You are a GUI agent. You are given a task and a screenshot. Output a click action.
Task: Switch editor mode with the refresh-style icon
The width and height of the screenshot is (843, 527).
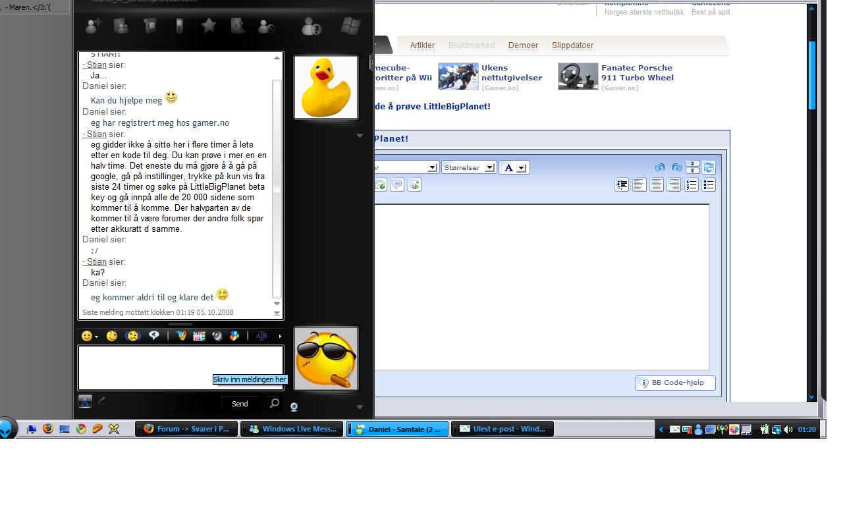(709, 167)
